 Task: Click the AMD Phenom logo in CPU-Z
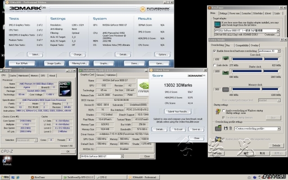65,89
